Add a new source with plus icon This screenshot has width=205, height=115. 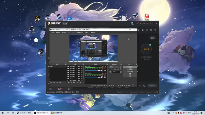(69, 82)
